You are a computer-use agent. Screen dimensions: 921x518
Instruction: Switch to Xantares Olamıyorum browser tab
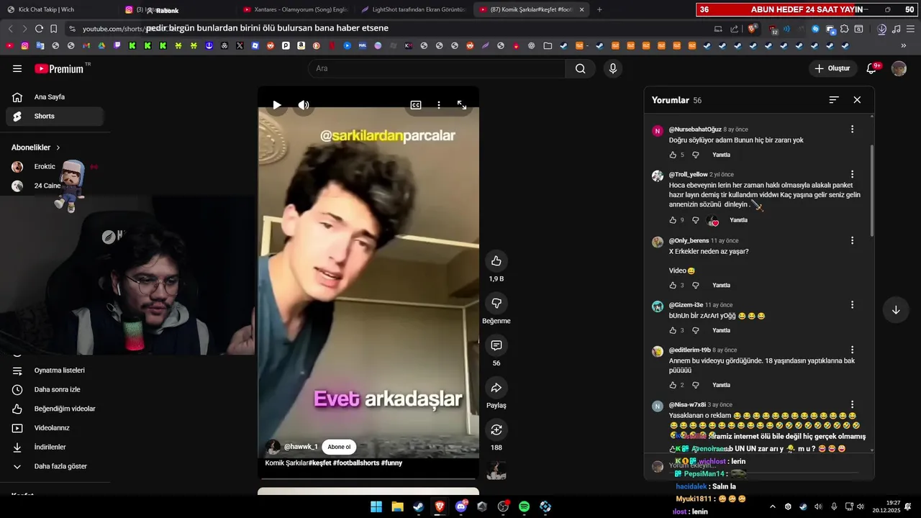point(295,9)
